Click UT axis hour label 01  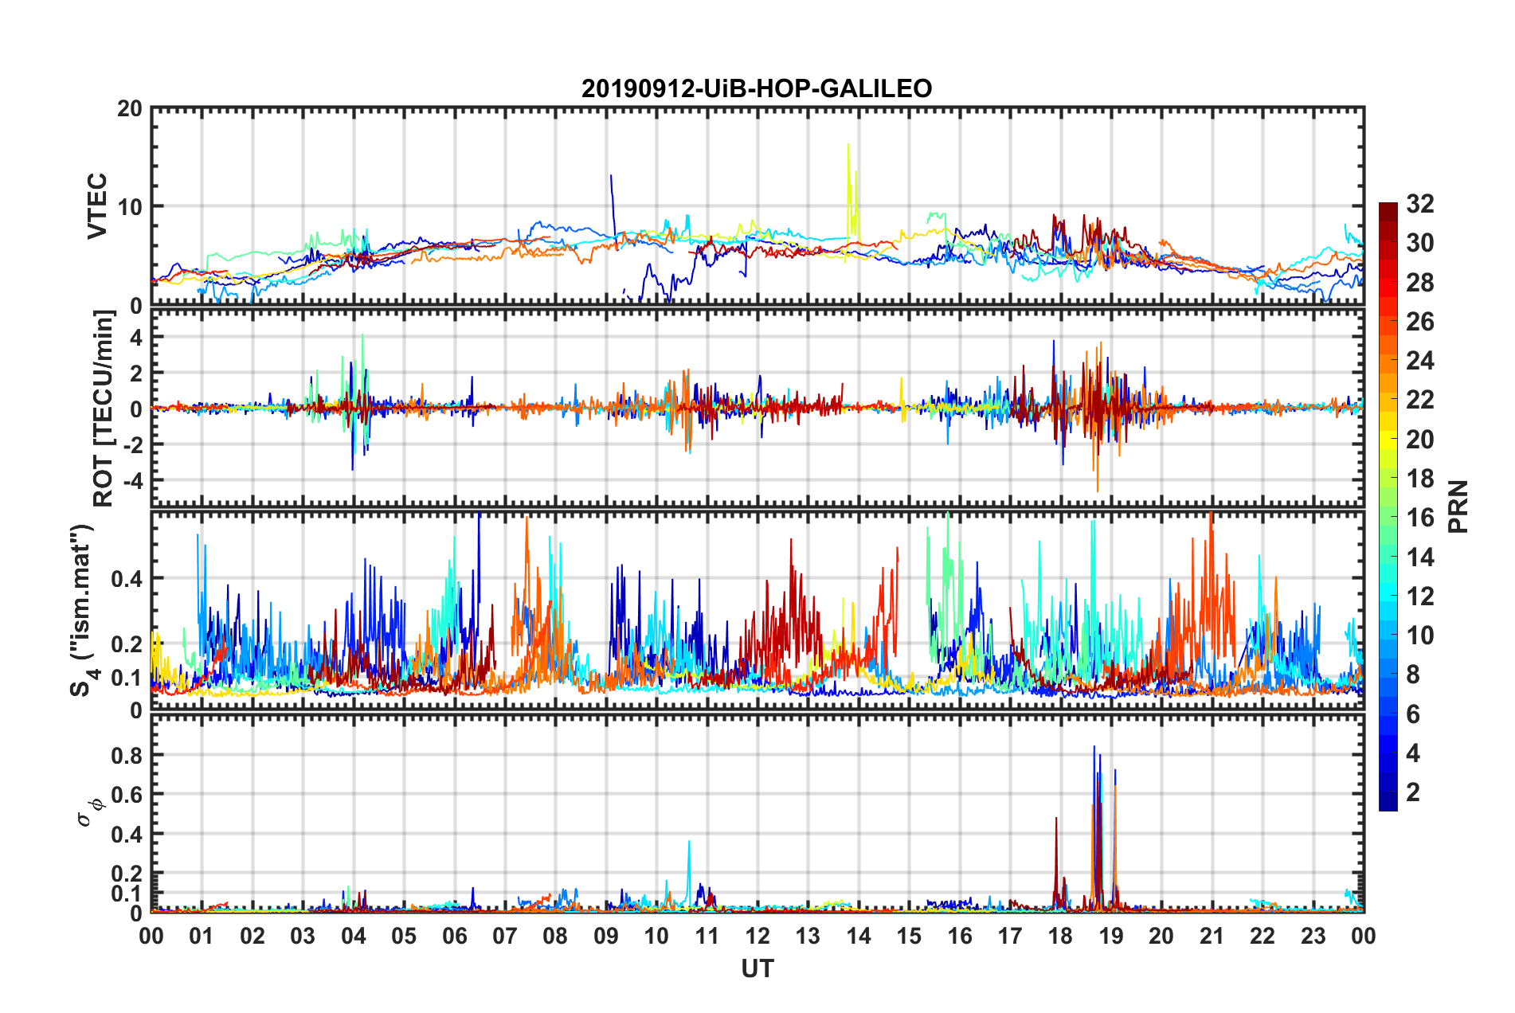tap(202, 936)
